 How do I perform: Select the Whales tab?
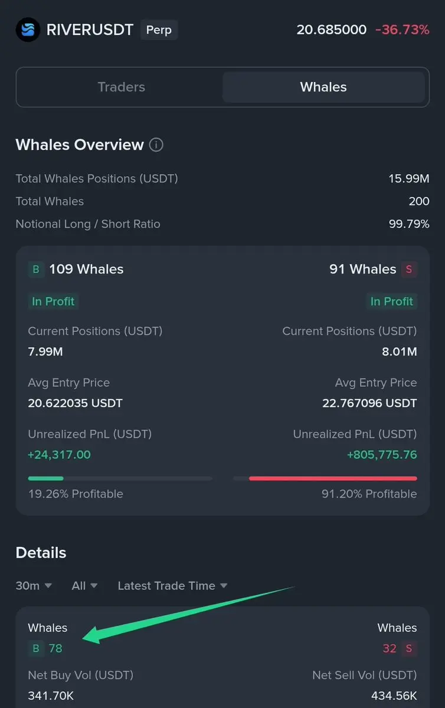pos(323,87)
